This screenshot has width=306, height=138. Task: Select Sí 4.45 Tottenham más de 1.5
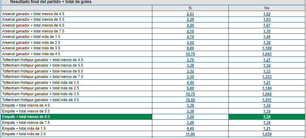pyautogui.click(x=190, y=82)
